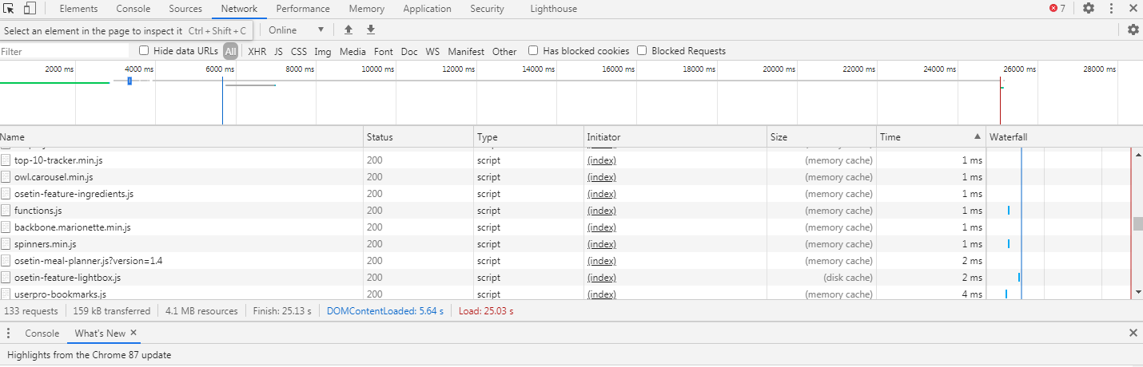1143x367 pixels.
Task: Click the export HAR download icon
Action: click(x=370, y=30)
